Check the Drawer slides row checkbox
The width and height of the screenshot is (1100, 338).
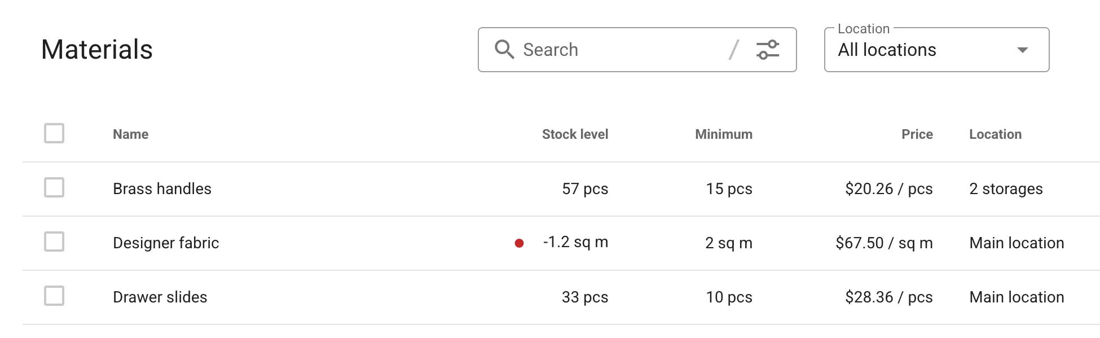54,295
